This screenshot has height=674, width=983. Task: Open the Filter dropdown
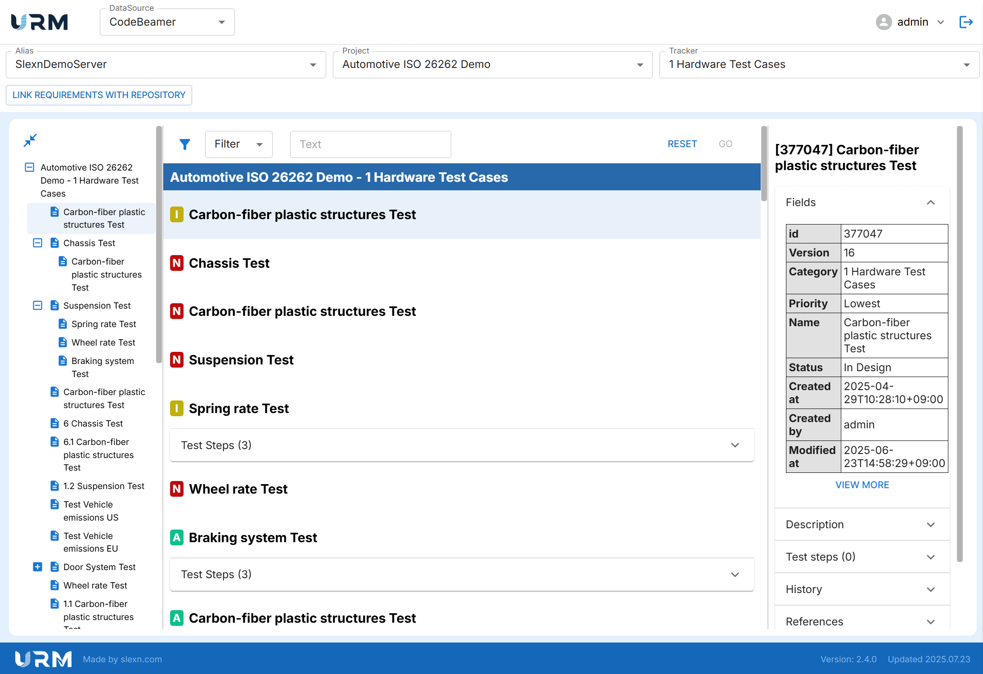click(x=238, y=144)
